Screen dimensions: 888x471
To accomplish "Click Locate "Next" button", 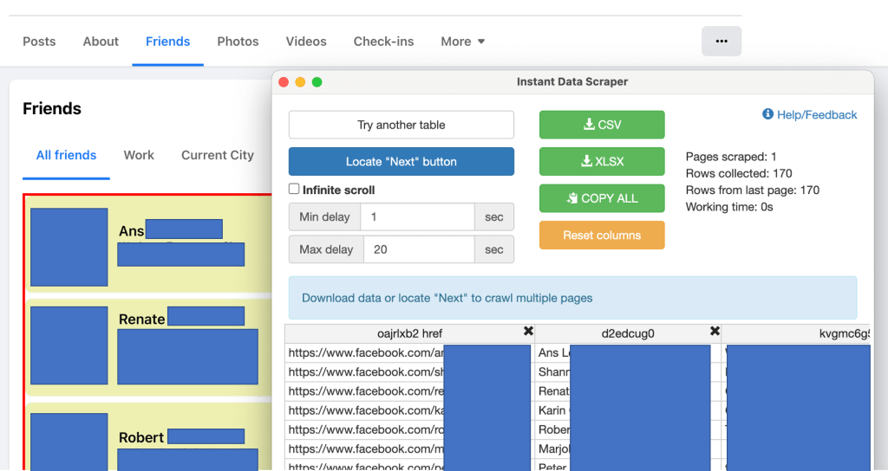I will point(402,162).
